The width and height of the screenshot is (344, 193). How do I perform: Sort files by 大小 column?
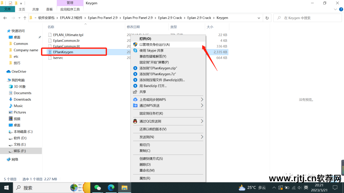[x=210, y=27]
